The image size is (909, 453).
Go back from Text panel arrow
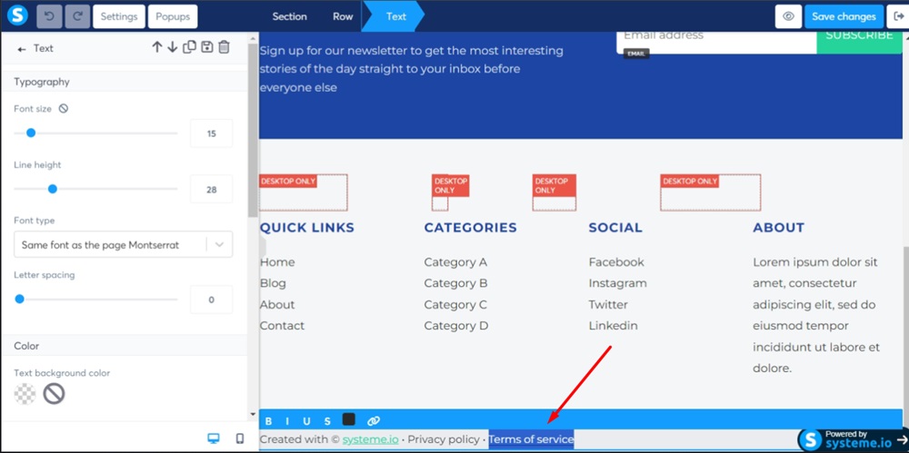[x=22, y=49]
